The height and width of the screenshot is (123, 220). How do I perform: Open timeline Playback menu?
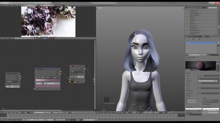19,120
